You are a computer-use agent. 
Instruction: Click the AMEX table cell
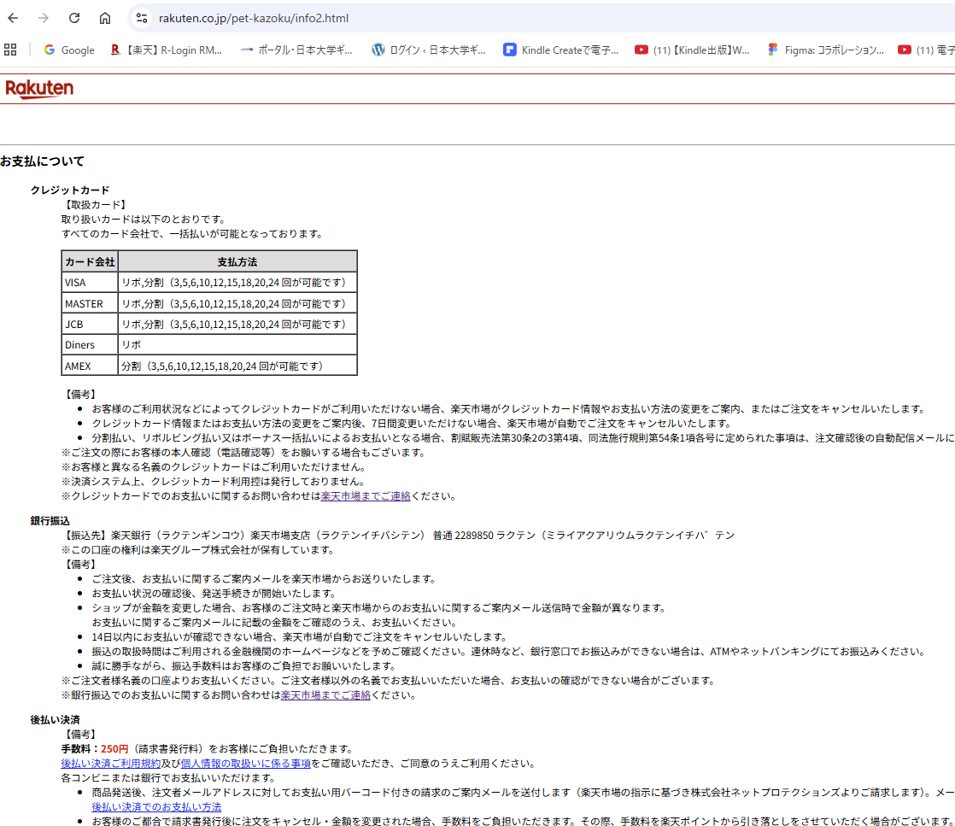90,366
